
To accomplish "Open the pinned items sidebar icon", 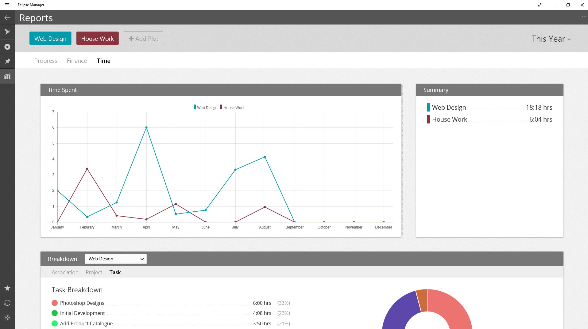I will point(7,61).
